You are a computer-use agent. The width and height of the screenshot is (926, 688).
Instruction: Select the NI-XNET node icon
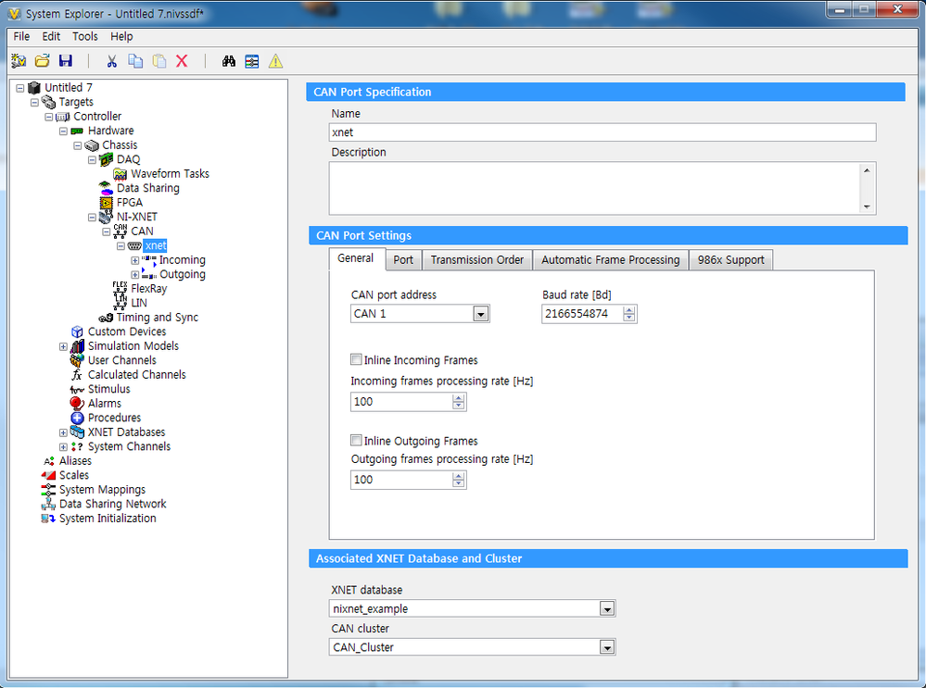tap(107, 217)
